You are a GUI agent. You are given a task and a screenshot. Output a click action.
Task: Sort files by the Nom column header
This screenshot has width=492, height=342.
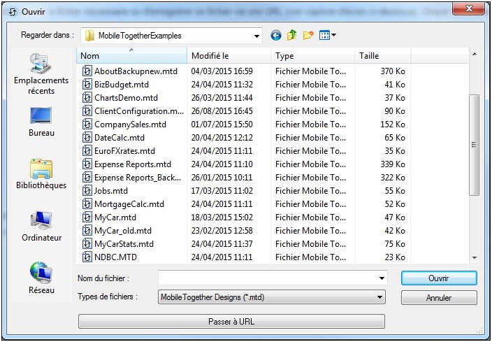click(x=131, y=55)
